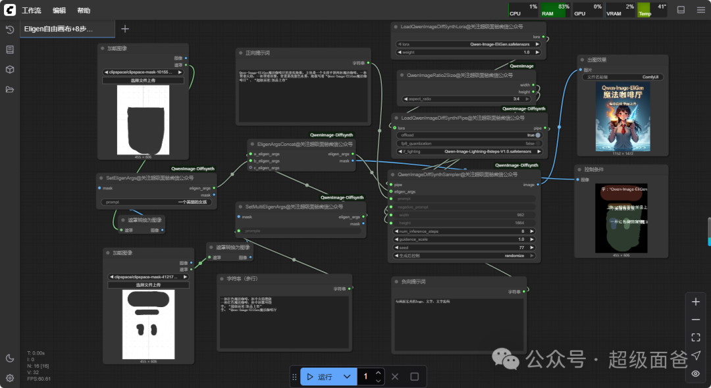This screenshot has height=388, width=711.
Task: Open the model library cube icon
Action: coord(9,70)
